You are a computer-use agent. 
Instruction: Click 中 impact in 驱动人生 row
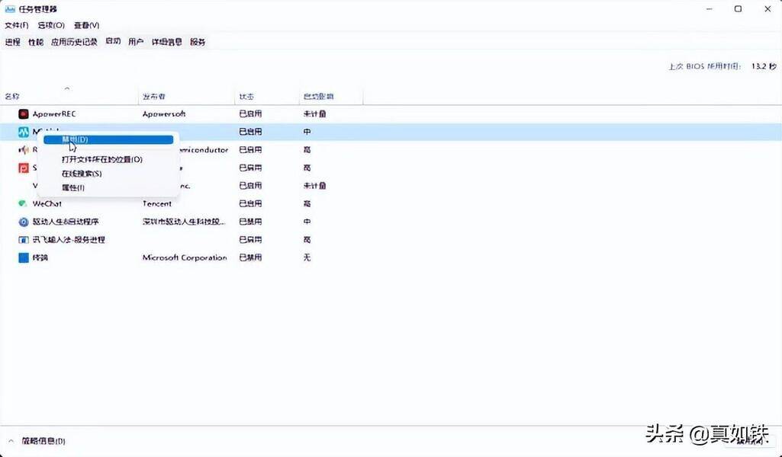[307, 222]
